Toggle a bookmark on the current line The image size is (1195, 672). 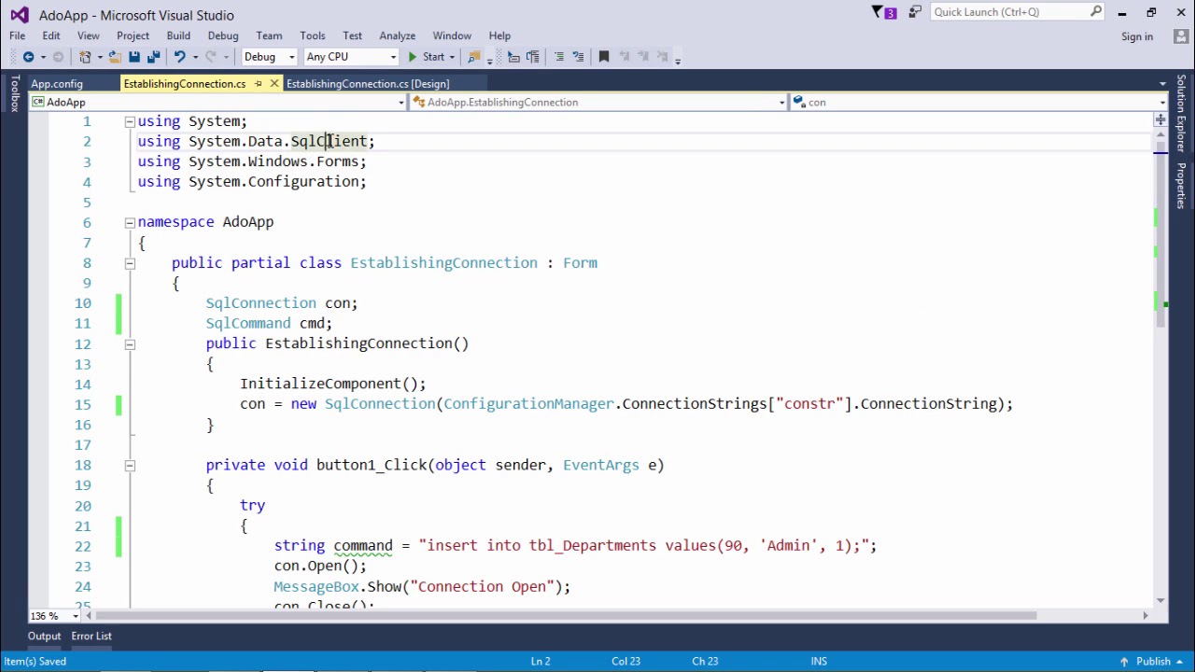pyautogui.click(x=604, y=57)
